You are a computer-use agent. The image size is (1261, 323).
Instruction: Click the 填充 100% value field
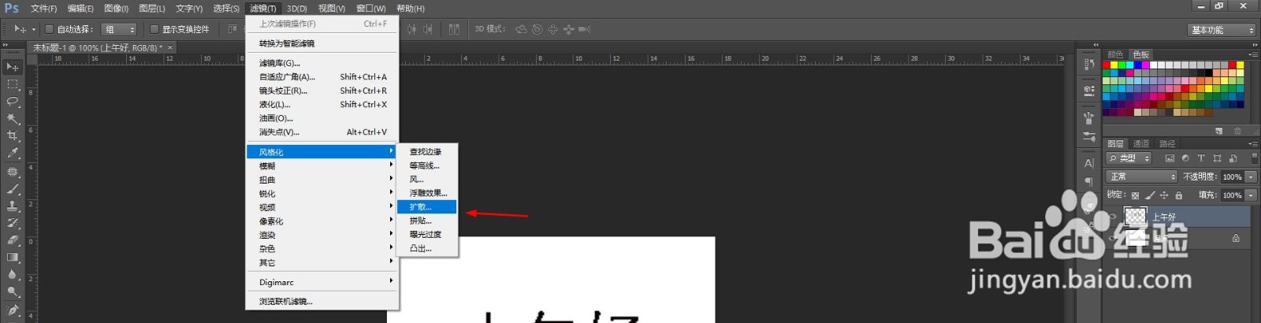coord(1233,195)
